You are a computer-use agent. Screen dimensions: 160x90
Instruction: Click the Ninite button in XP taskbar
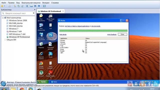click(59, 82)
